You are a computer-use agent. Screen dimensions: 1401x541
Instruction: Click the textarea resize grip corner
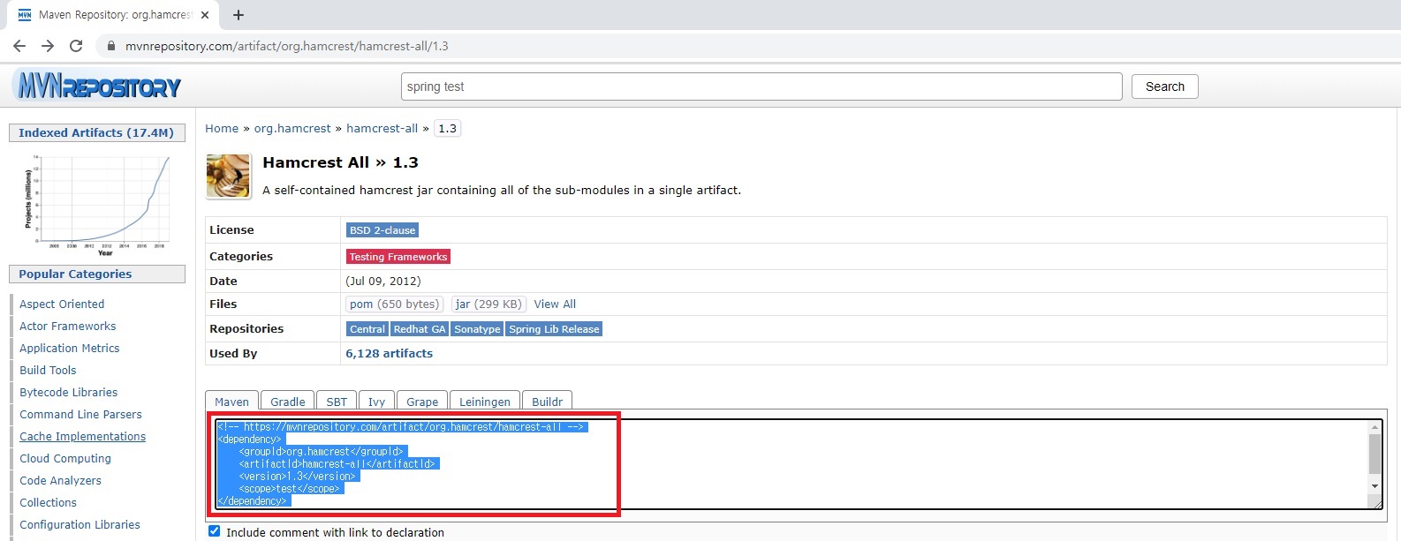[1376, 502]
